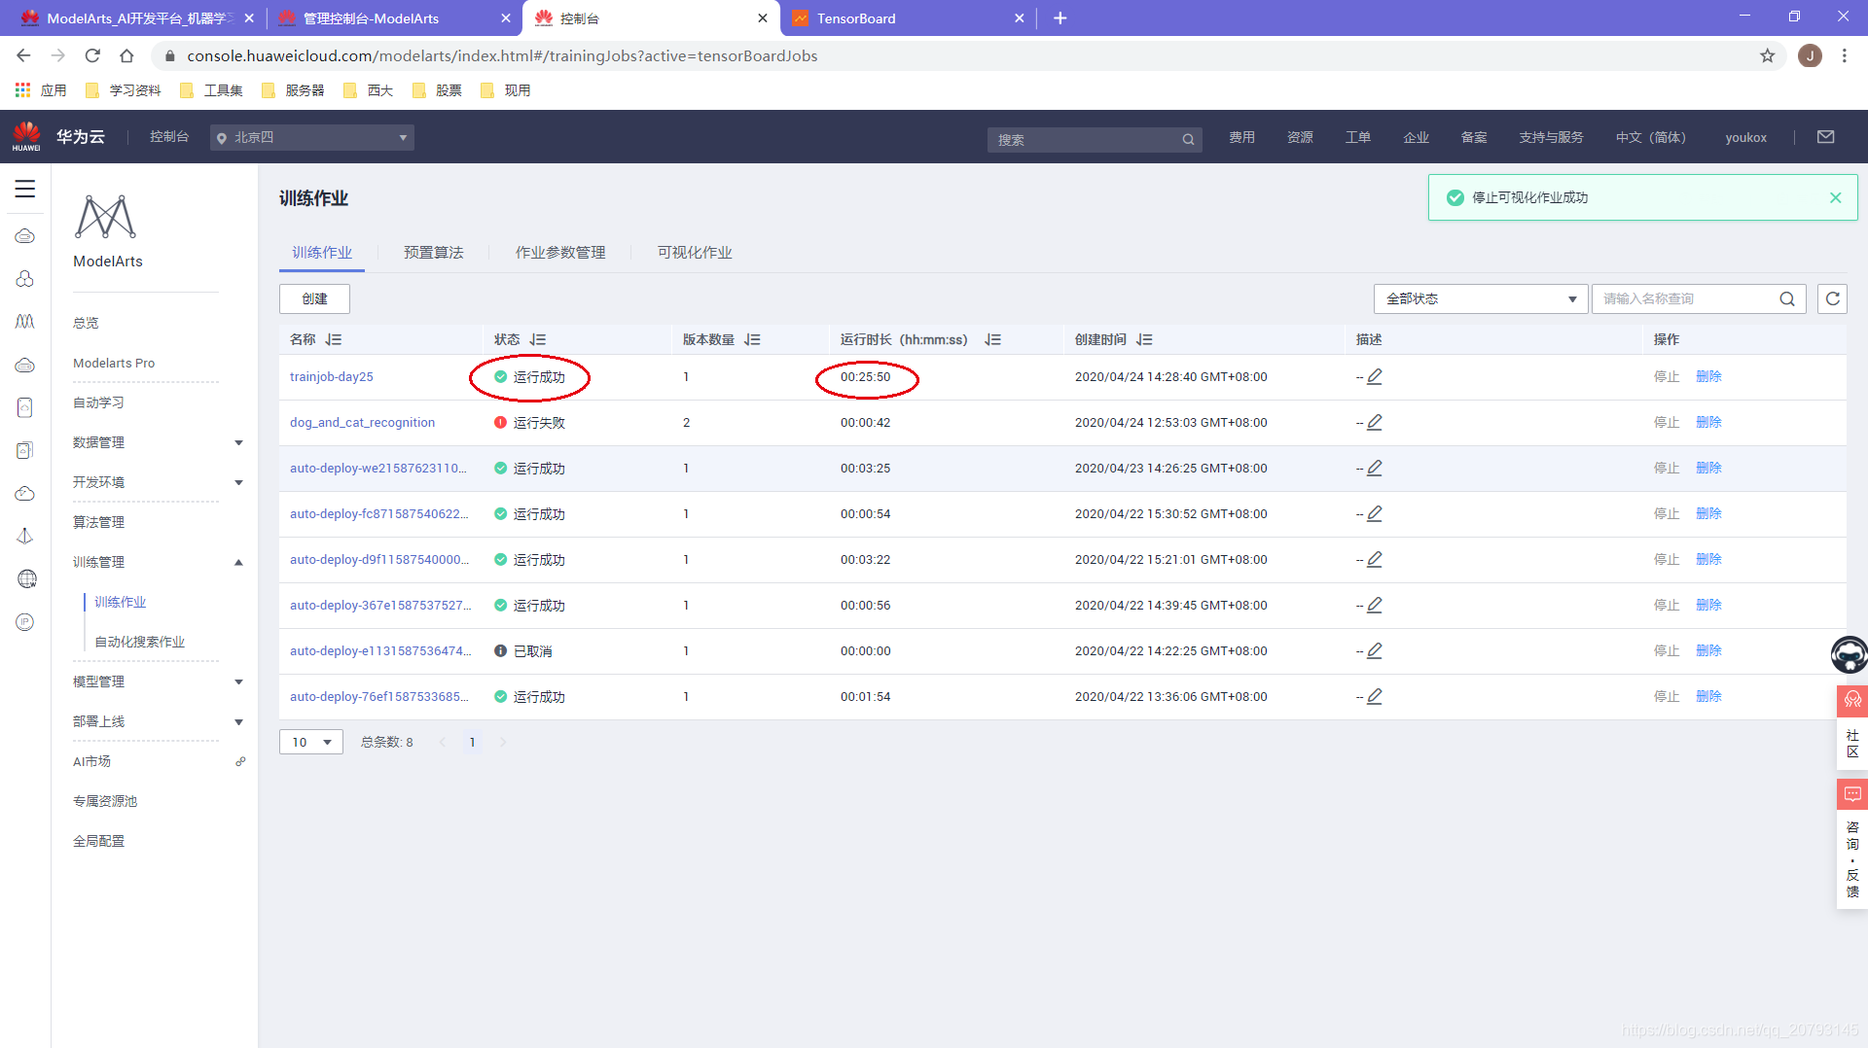
Task: Open the page size 10 dropdown
Action: 311,742
